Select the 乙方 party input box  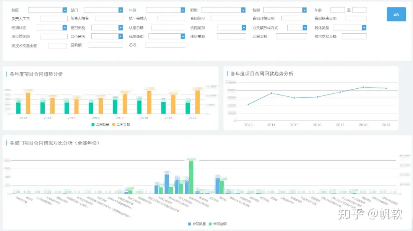[165, 45]
